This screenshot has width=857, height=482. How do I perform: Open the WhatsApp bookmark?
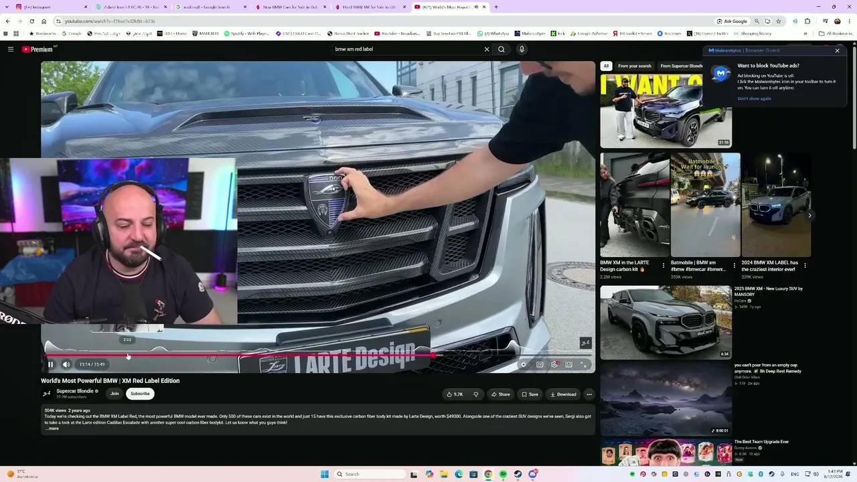point(493,33)
